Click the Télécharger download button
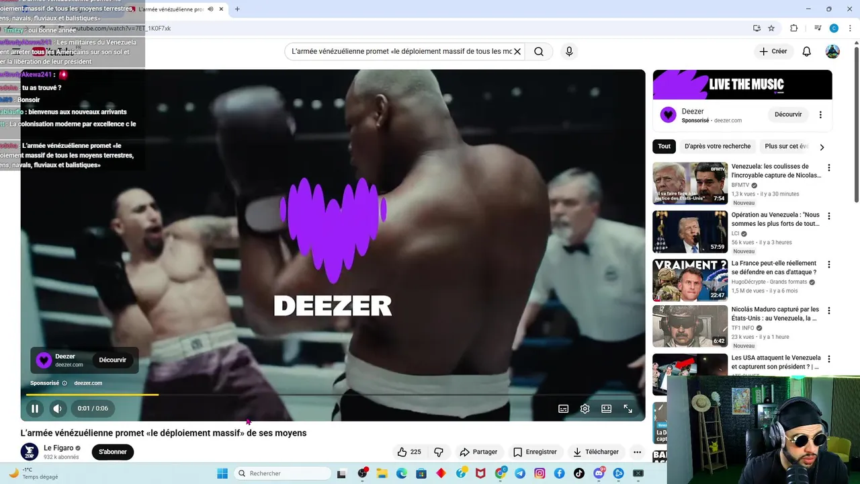 (x=595, y=452)
